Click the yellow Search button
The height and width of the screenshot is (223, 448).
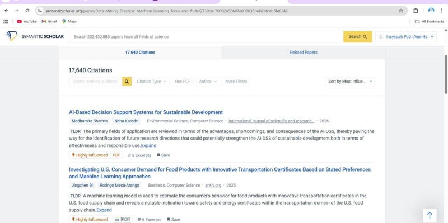tap(358, 36)
